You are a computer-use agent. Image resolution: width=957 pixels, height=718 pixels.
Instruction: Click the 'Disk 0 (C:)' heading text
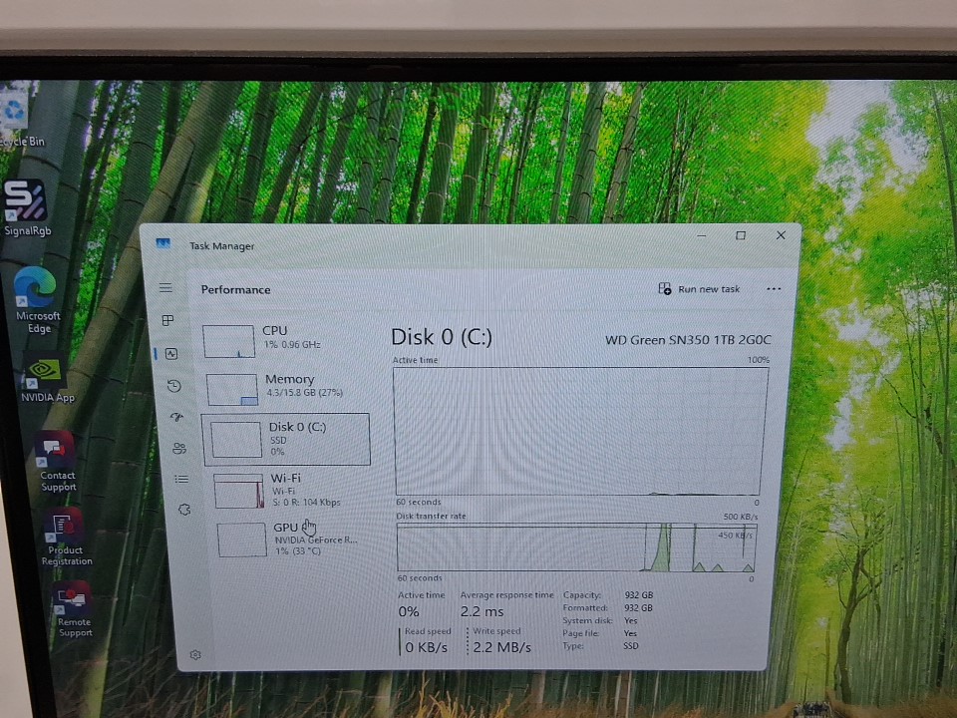[442, 336]
